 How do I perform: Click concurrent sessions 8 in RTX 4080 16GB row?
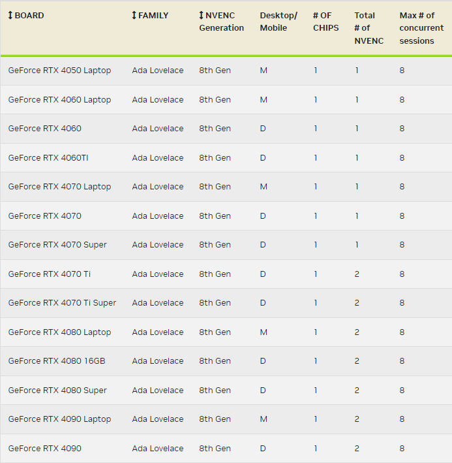tap(402, 361)
